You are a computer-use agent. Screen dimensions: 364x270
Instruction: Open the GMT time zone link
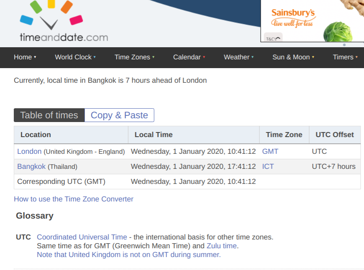pos(270,151)
